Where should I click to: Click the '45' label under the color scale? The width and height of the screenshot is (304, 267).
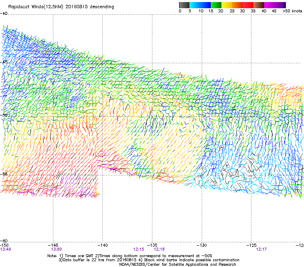point(274,11)
